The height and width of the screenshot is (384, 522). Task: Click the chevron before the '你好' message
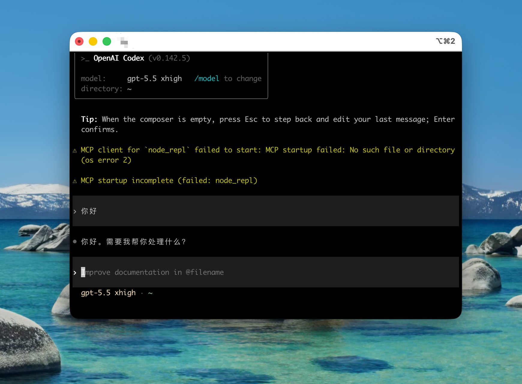75,211
